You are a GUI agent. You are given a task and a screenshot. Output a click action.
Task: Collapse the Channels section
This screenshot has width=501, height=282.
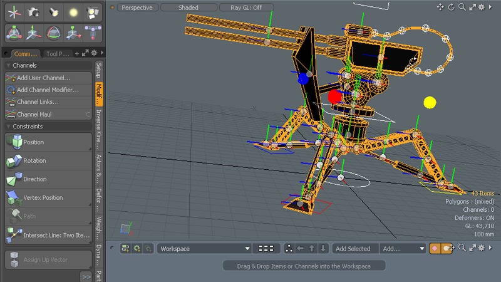pos(9,65)
